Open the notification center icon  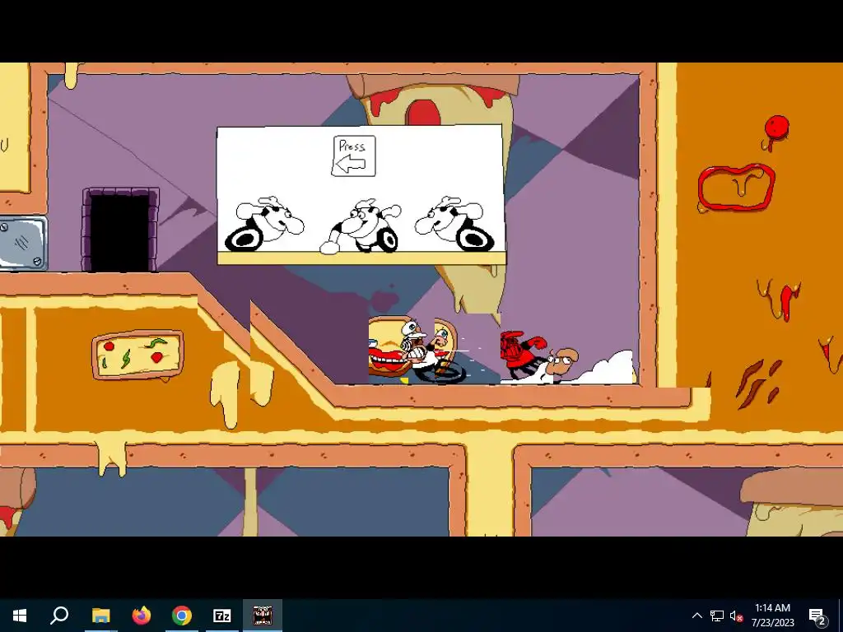pos(817,616)
